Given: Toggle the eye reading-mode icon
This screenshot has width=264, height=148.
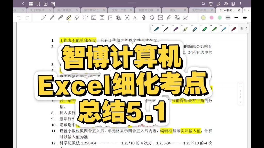Looking at the screenshot, I should coord(226,4).
